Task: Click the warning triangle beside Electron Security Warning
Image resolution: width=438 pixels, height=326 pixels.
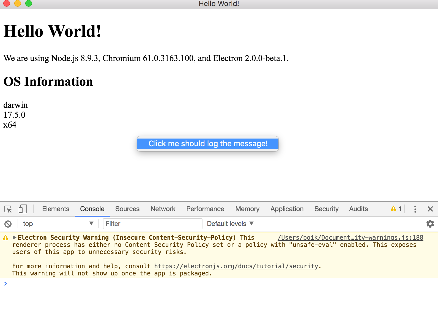Action: click(6, 237)
